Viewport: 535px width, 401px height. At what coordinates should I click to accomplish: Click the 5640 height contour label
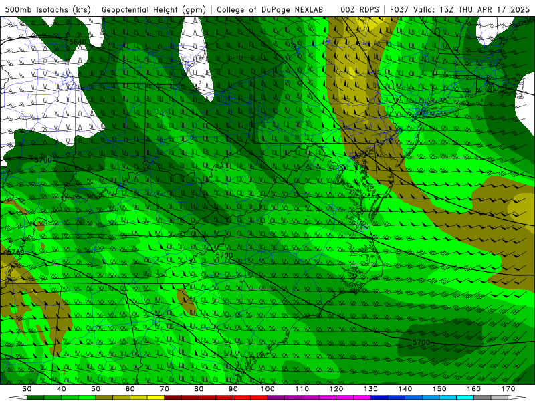(78, 42)
